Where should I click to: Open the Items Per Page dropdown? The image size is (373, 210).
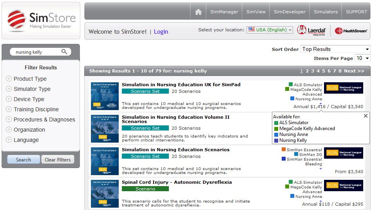click(362, 58)
